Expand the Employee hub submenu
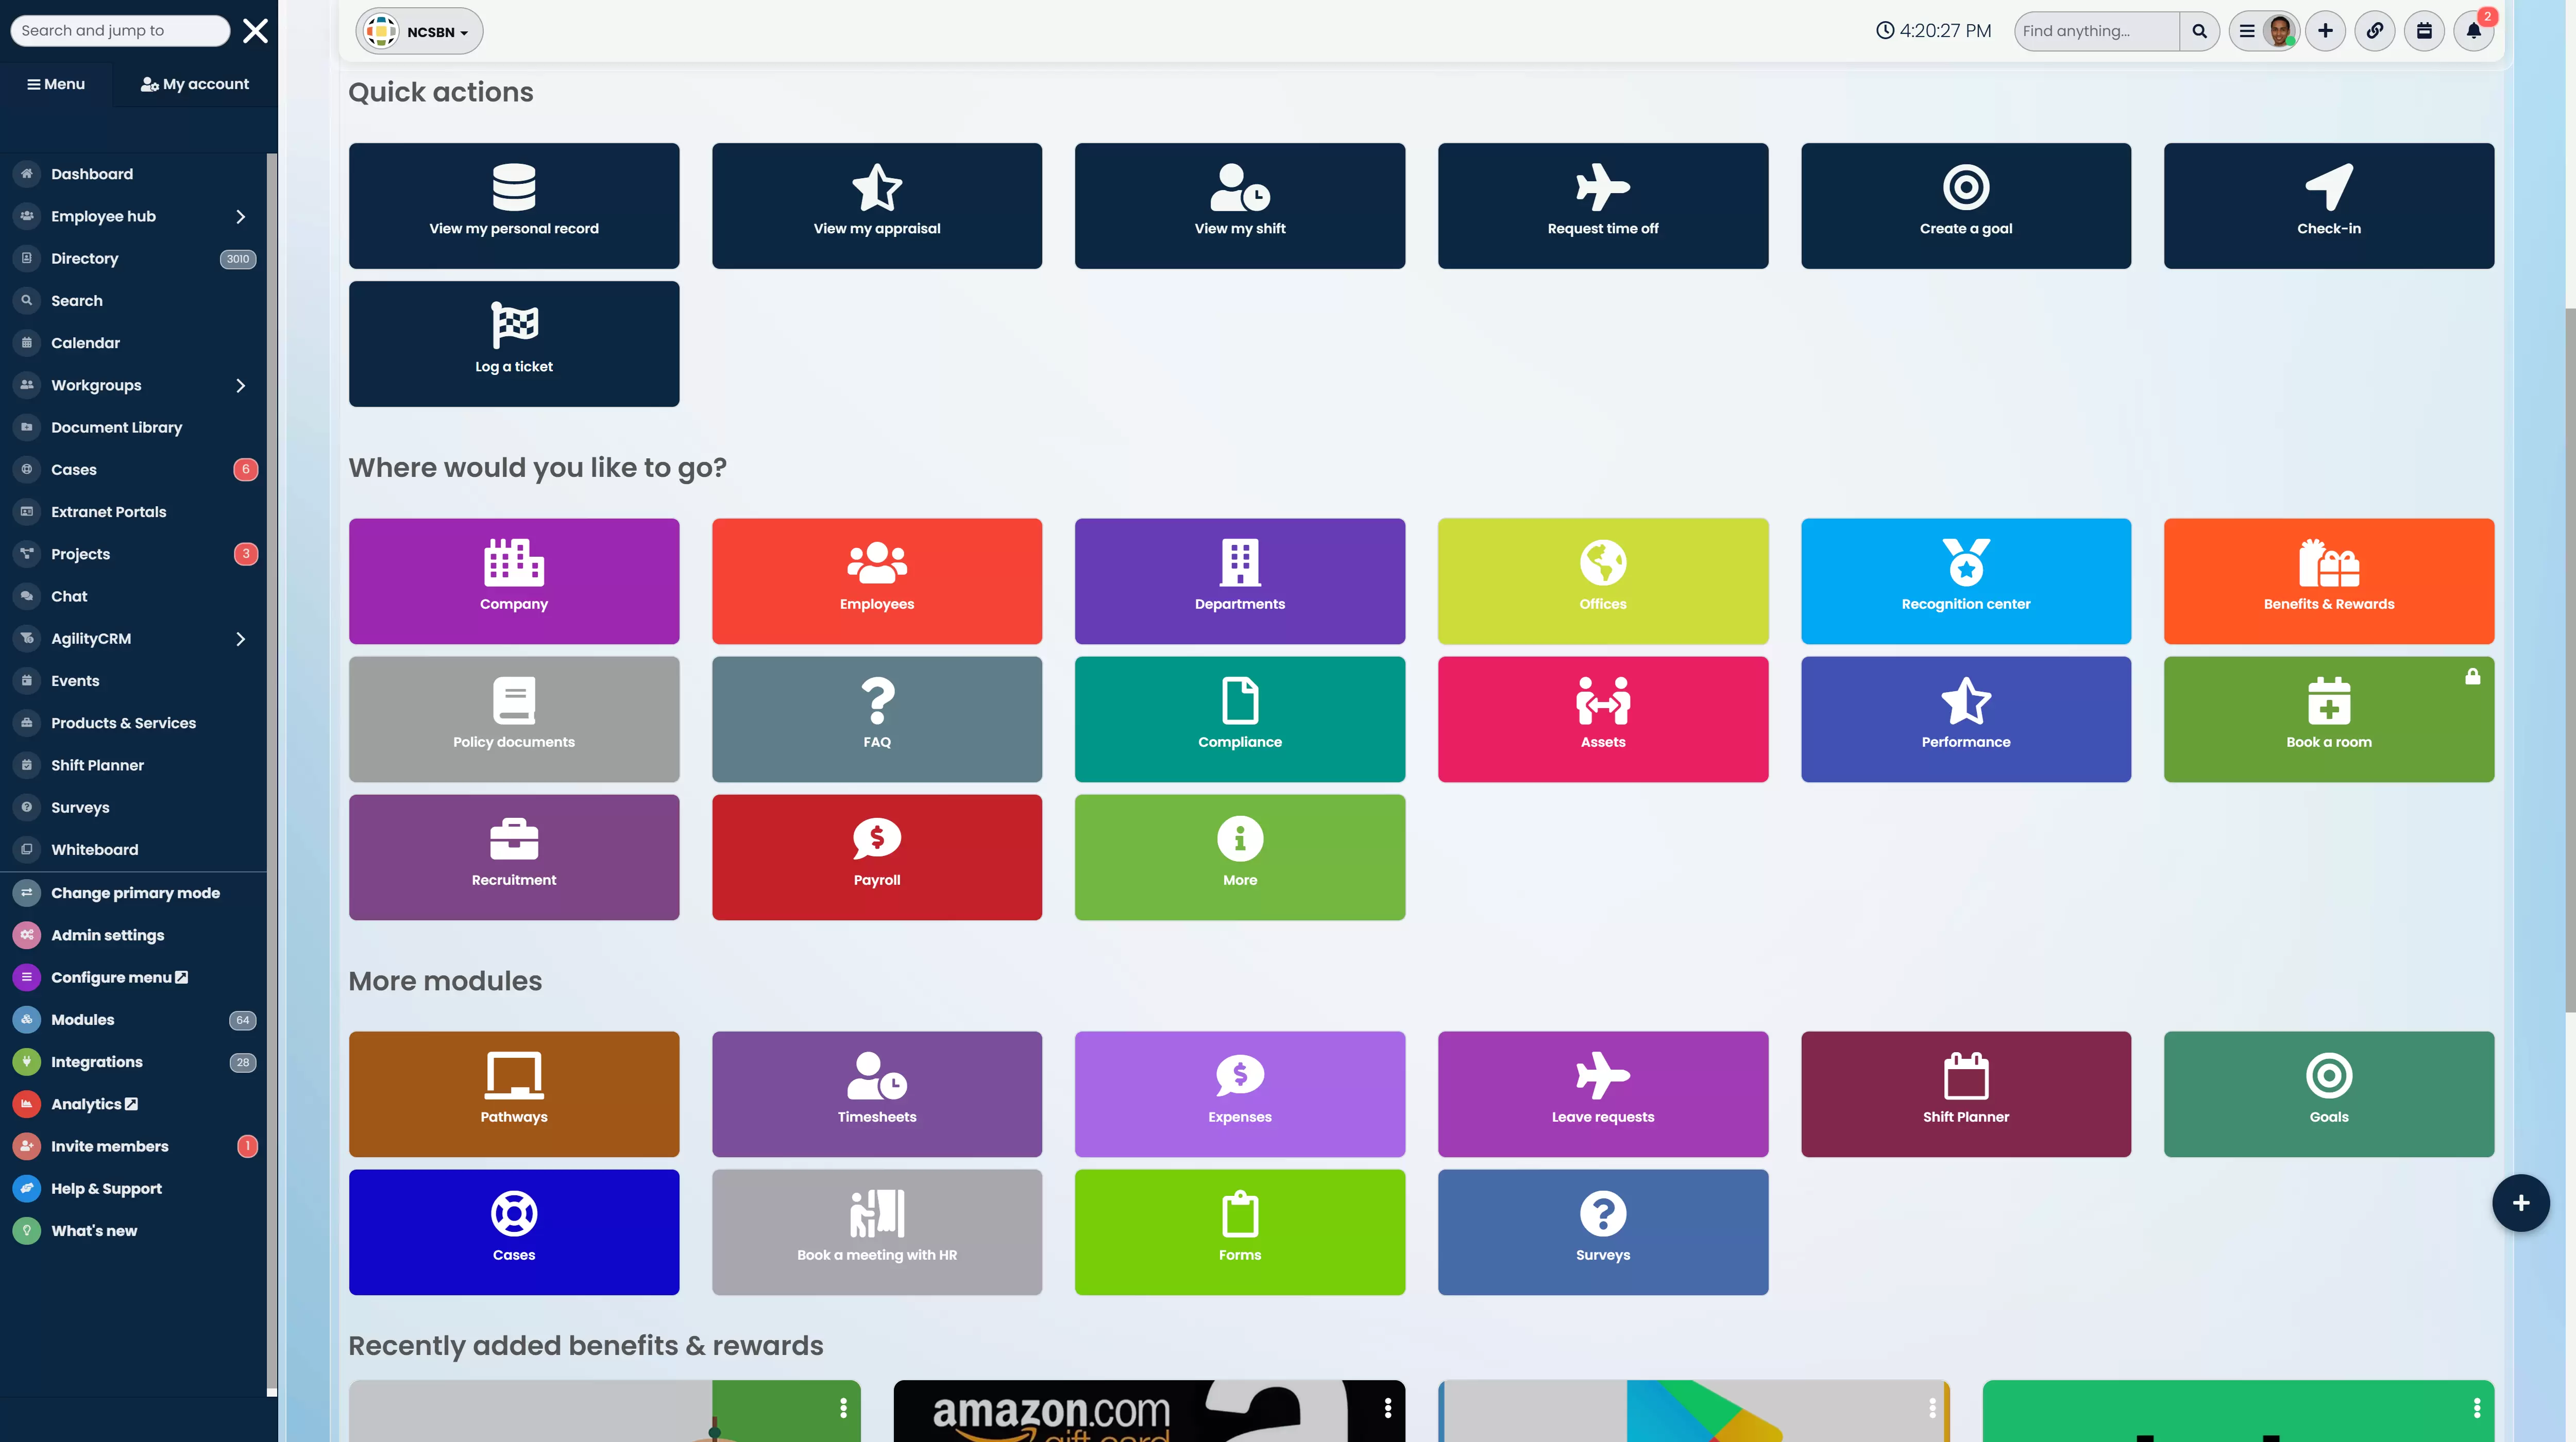2576x1442 pixels. point(240,216)
